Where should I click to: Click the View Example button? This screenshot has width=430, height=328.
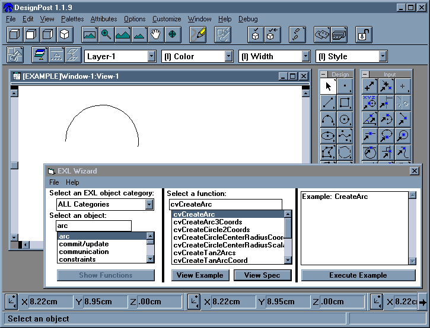point(200,275)
